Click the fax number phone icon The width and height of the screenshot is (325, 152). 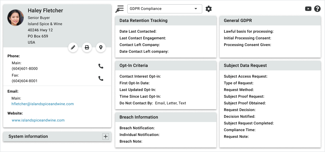click(x=101, y=78)
